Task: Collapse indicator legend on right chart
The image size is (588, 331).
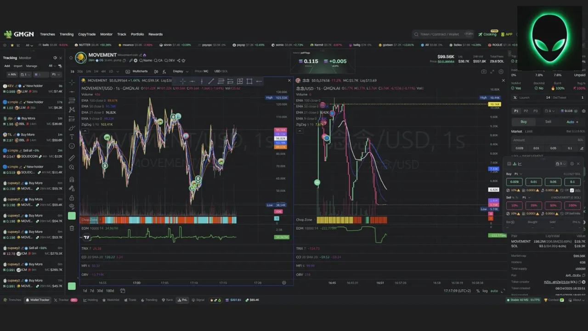Action: (300, 131)
